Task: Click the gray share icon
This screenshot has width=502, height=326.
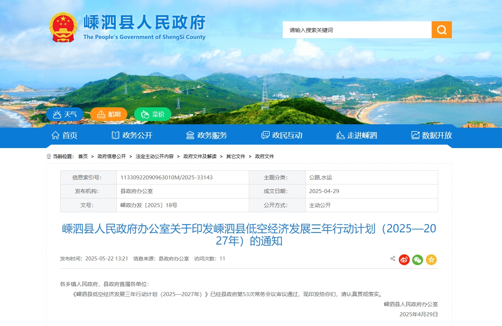Action: click(393, 259)
